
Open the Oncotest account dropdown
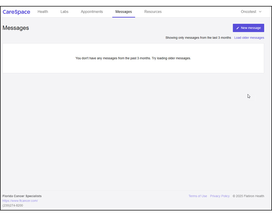tap(248, 12)
